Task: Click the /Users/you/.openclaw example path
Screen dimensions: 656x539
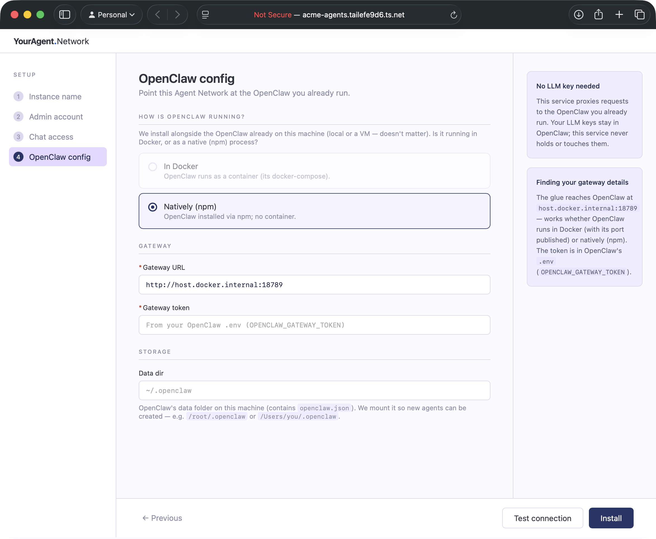Action: [298, 417]
